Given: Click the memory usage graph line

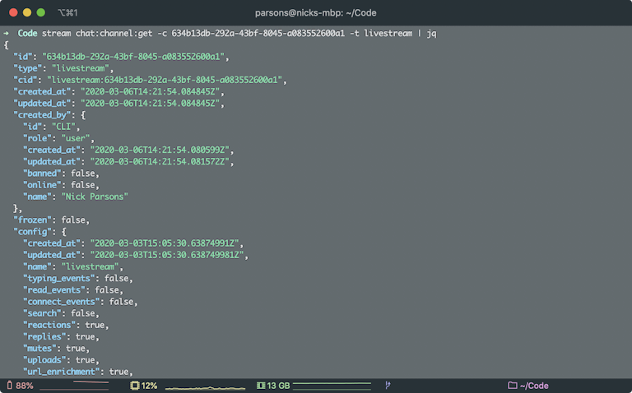Looking at the screenshot, I should coord(332,386).
